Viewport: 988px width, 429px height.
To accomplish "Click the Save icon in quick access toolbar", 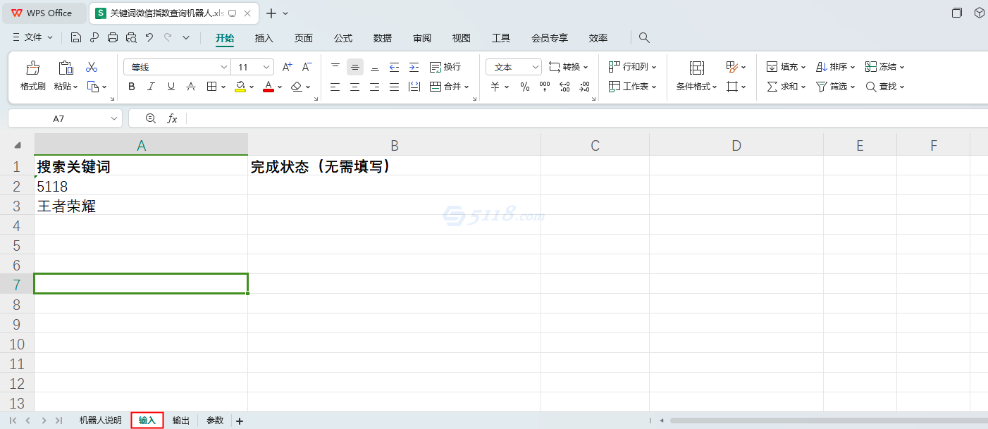I will point(76,38).
